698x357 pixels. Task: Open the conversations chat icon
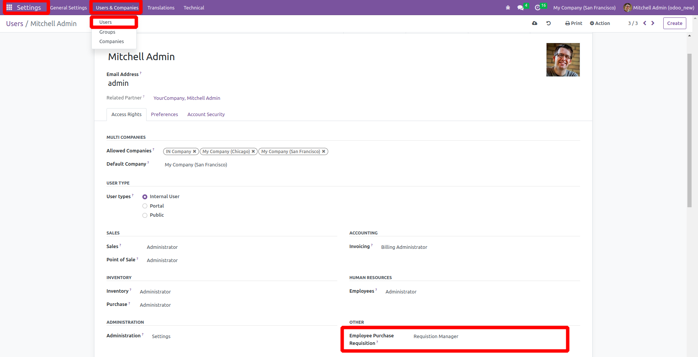pyautogui.click(x=520, y=8)
